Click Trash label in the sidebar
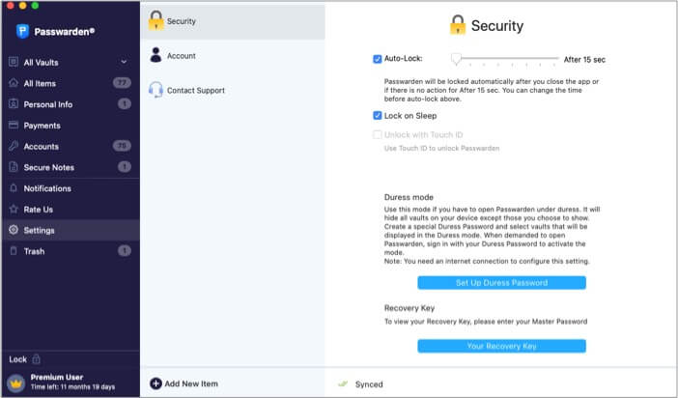This screenshot has height=398, width=678. pyautogui.click(x=34, y=251)
